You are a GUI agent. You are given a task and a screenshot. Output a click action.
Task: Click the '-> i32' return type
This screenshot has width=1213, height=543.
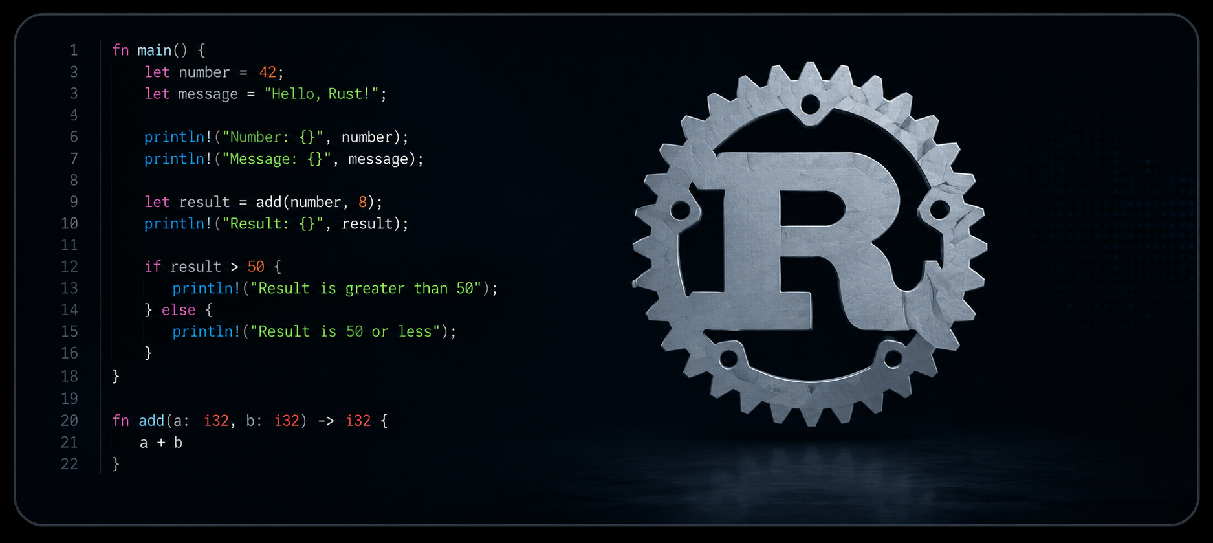344,421
